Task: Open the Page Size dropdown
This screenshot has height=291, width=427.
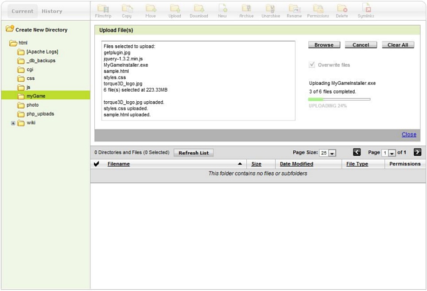Action: pyautogui.click(x=328, y=153)
